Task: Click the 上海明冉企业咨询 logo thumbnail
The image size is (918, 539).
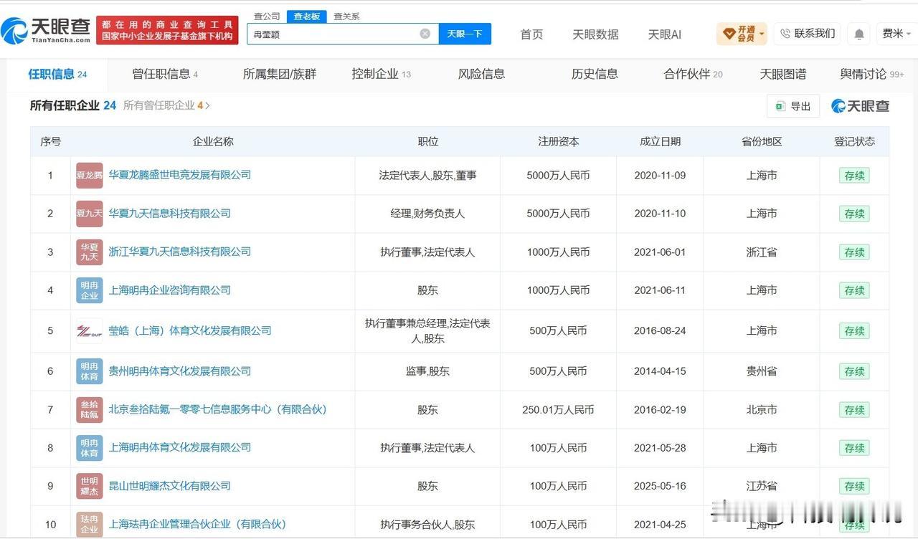Action: click(x=90, y=290)
